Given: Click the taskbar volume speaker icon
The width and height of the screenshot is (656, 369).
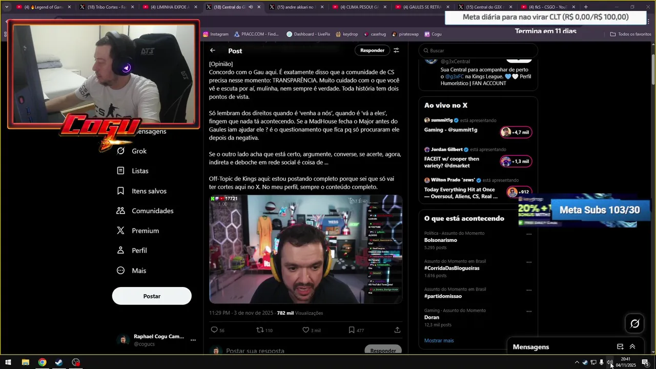Looking at the screenshot, I should point(609,362).
